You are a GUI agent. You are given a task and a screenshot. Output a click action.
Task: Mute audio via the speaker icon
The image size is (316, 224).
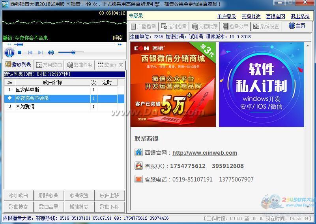click(x=51, y=53)
